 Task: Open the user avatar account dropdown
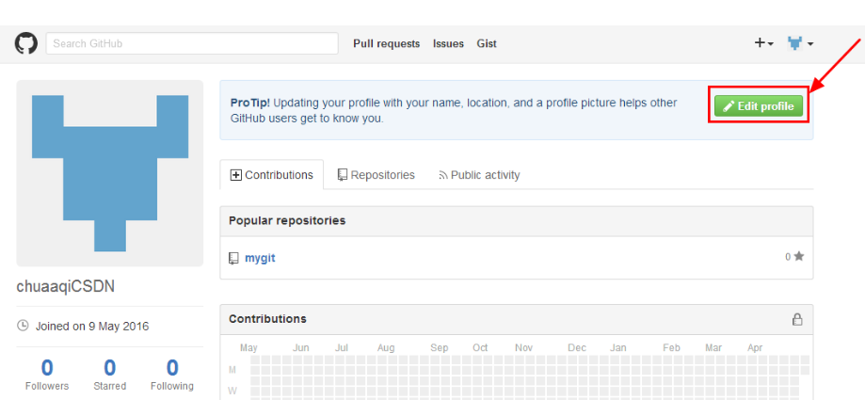pos(800,43)
